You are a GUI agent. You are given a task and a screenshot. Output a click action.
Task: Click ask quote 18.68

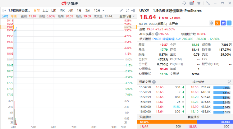[x=192, y=127]
